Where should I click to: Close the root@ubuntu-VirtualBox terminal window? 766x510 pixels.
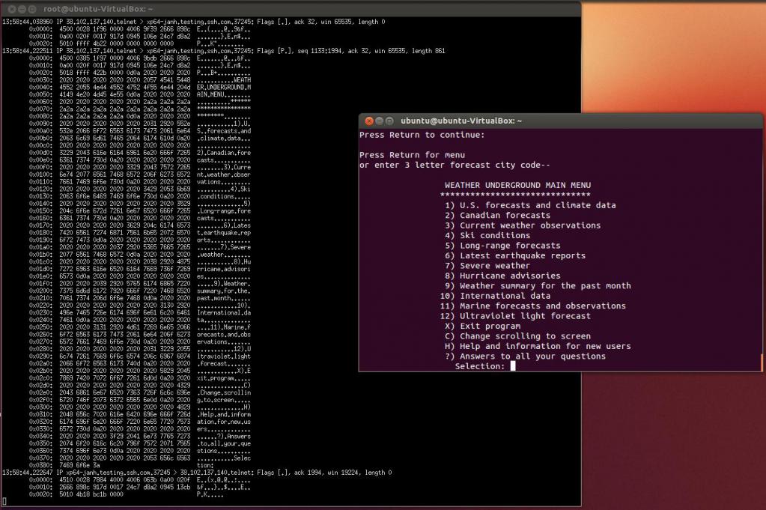13,9
